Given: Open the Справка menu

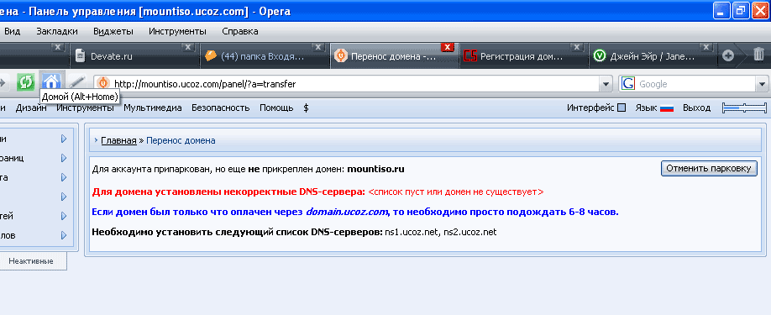Looking at the screenshot, I should (240, 31).
